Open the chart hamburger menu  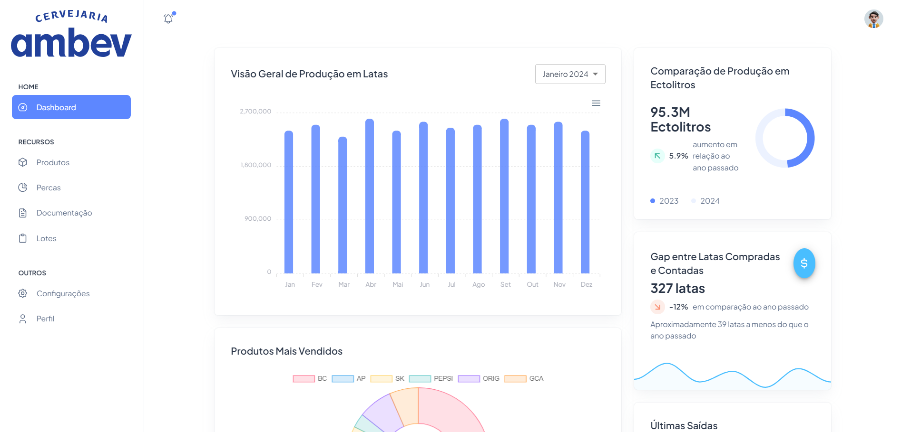596,103
